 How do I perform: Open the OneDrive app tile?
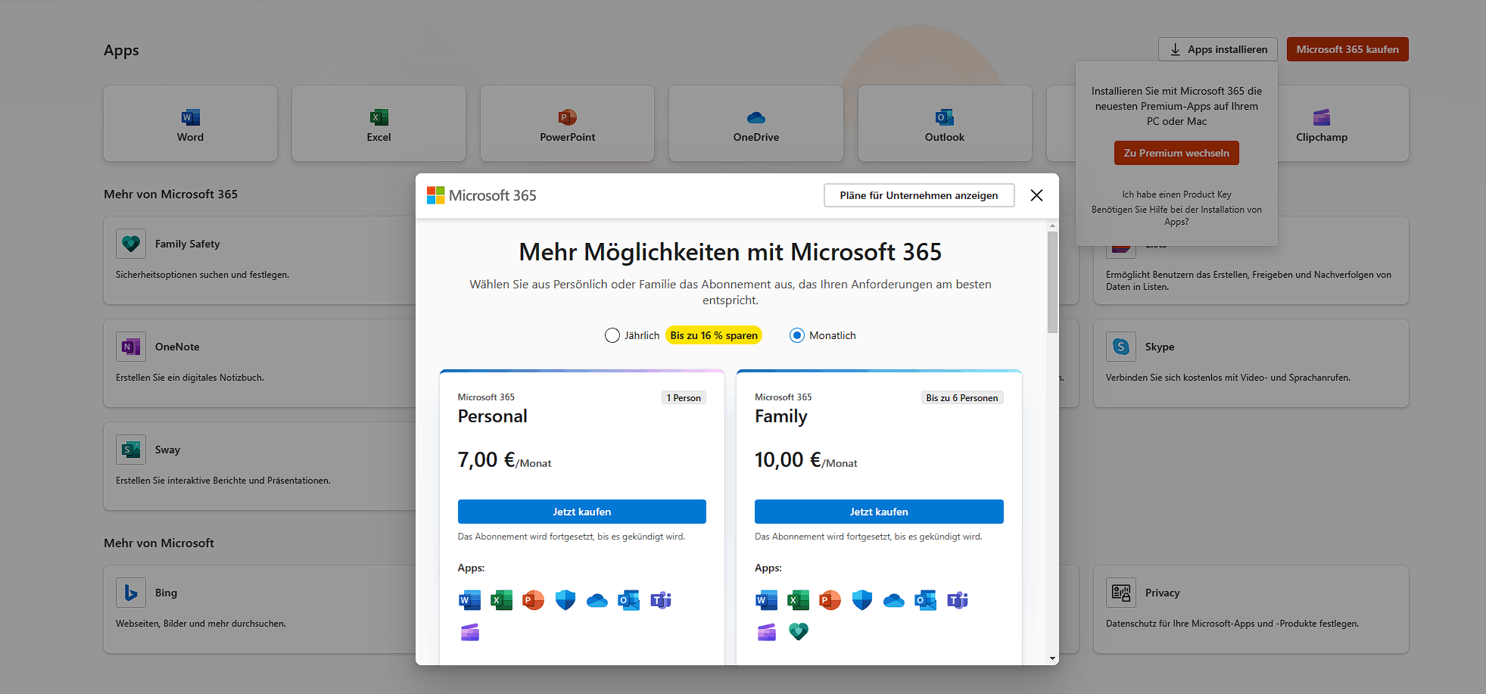755,123
